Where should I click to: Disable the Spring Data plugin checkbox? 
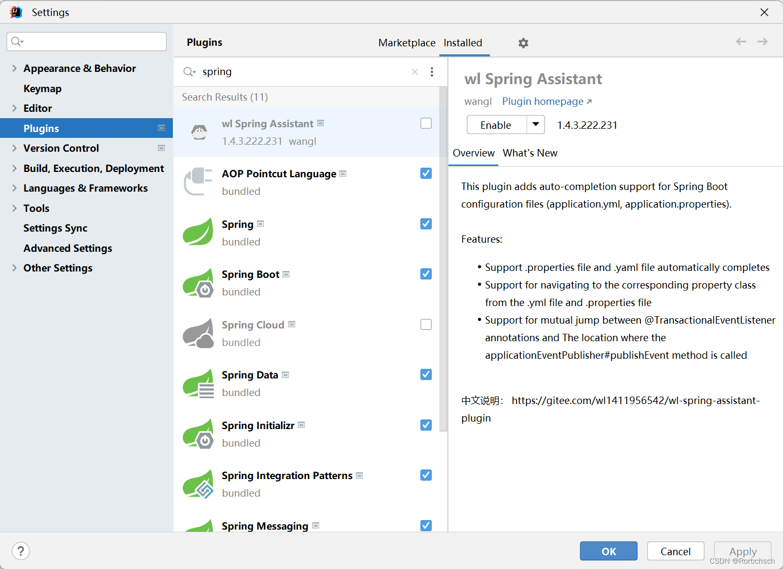click(426, 374)
